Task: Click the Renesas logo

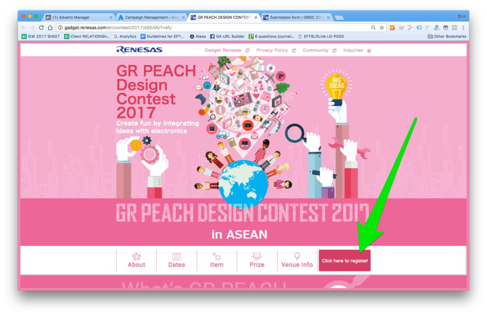Action: tap(139, 50)
